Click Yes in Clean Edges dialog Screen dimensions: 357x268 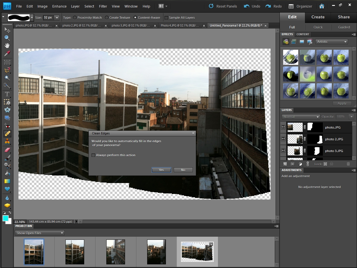pos(161,170)
